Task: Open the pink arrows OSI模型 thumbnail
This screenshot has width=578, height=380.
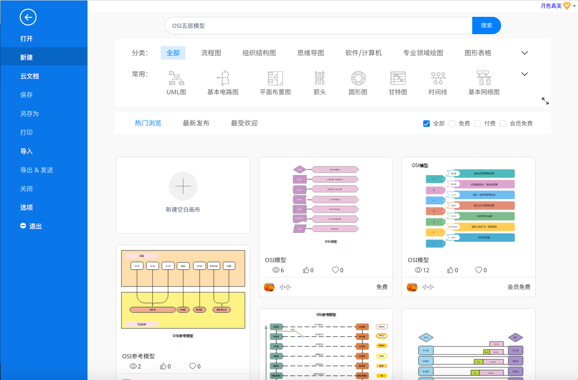Action: tap(326, 206)
